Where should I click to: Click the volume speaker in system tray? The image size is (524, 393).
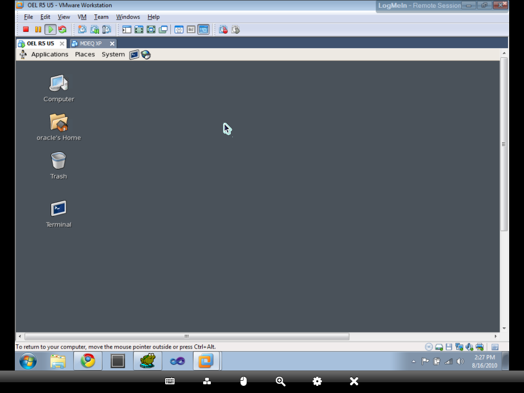coord(460,361)
